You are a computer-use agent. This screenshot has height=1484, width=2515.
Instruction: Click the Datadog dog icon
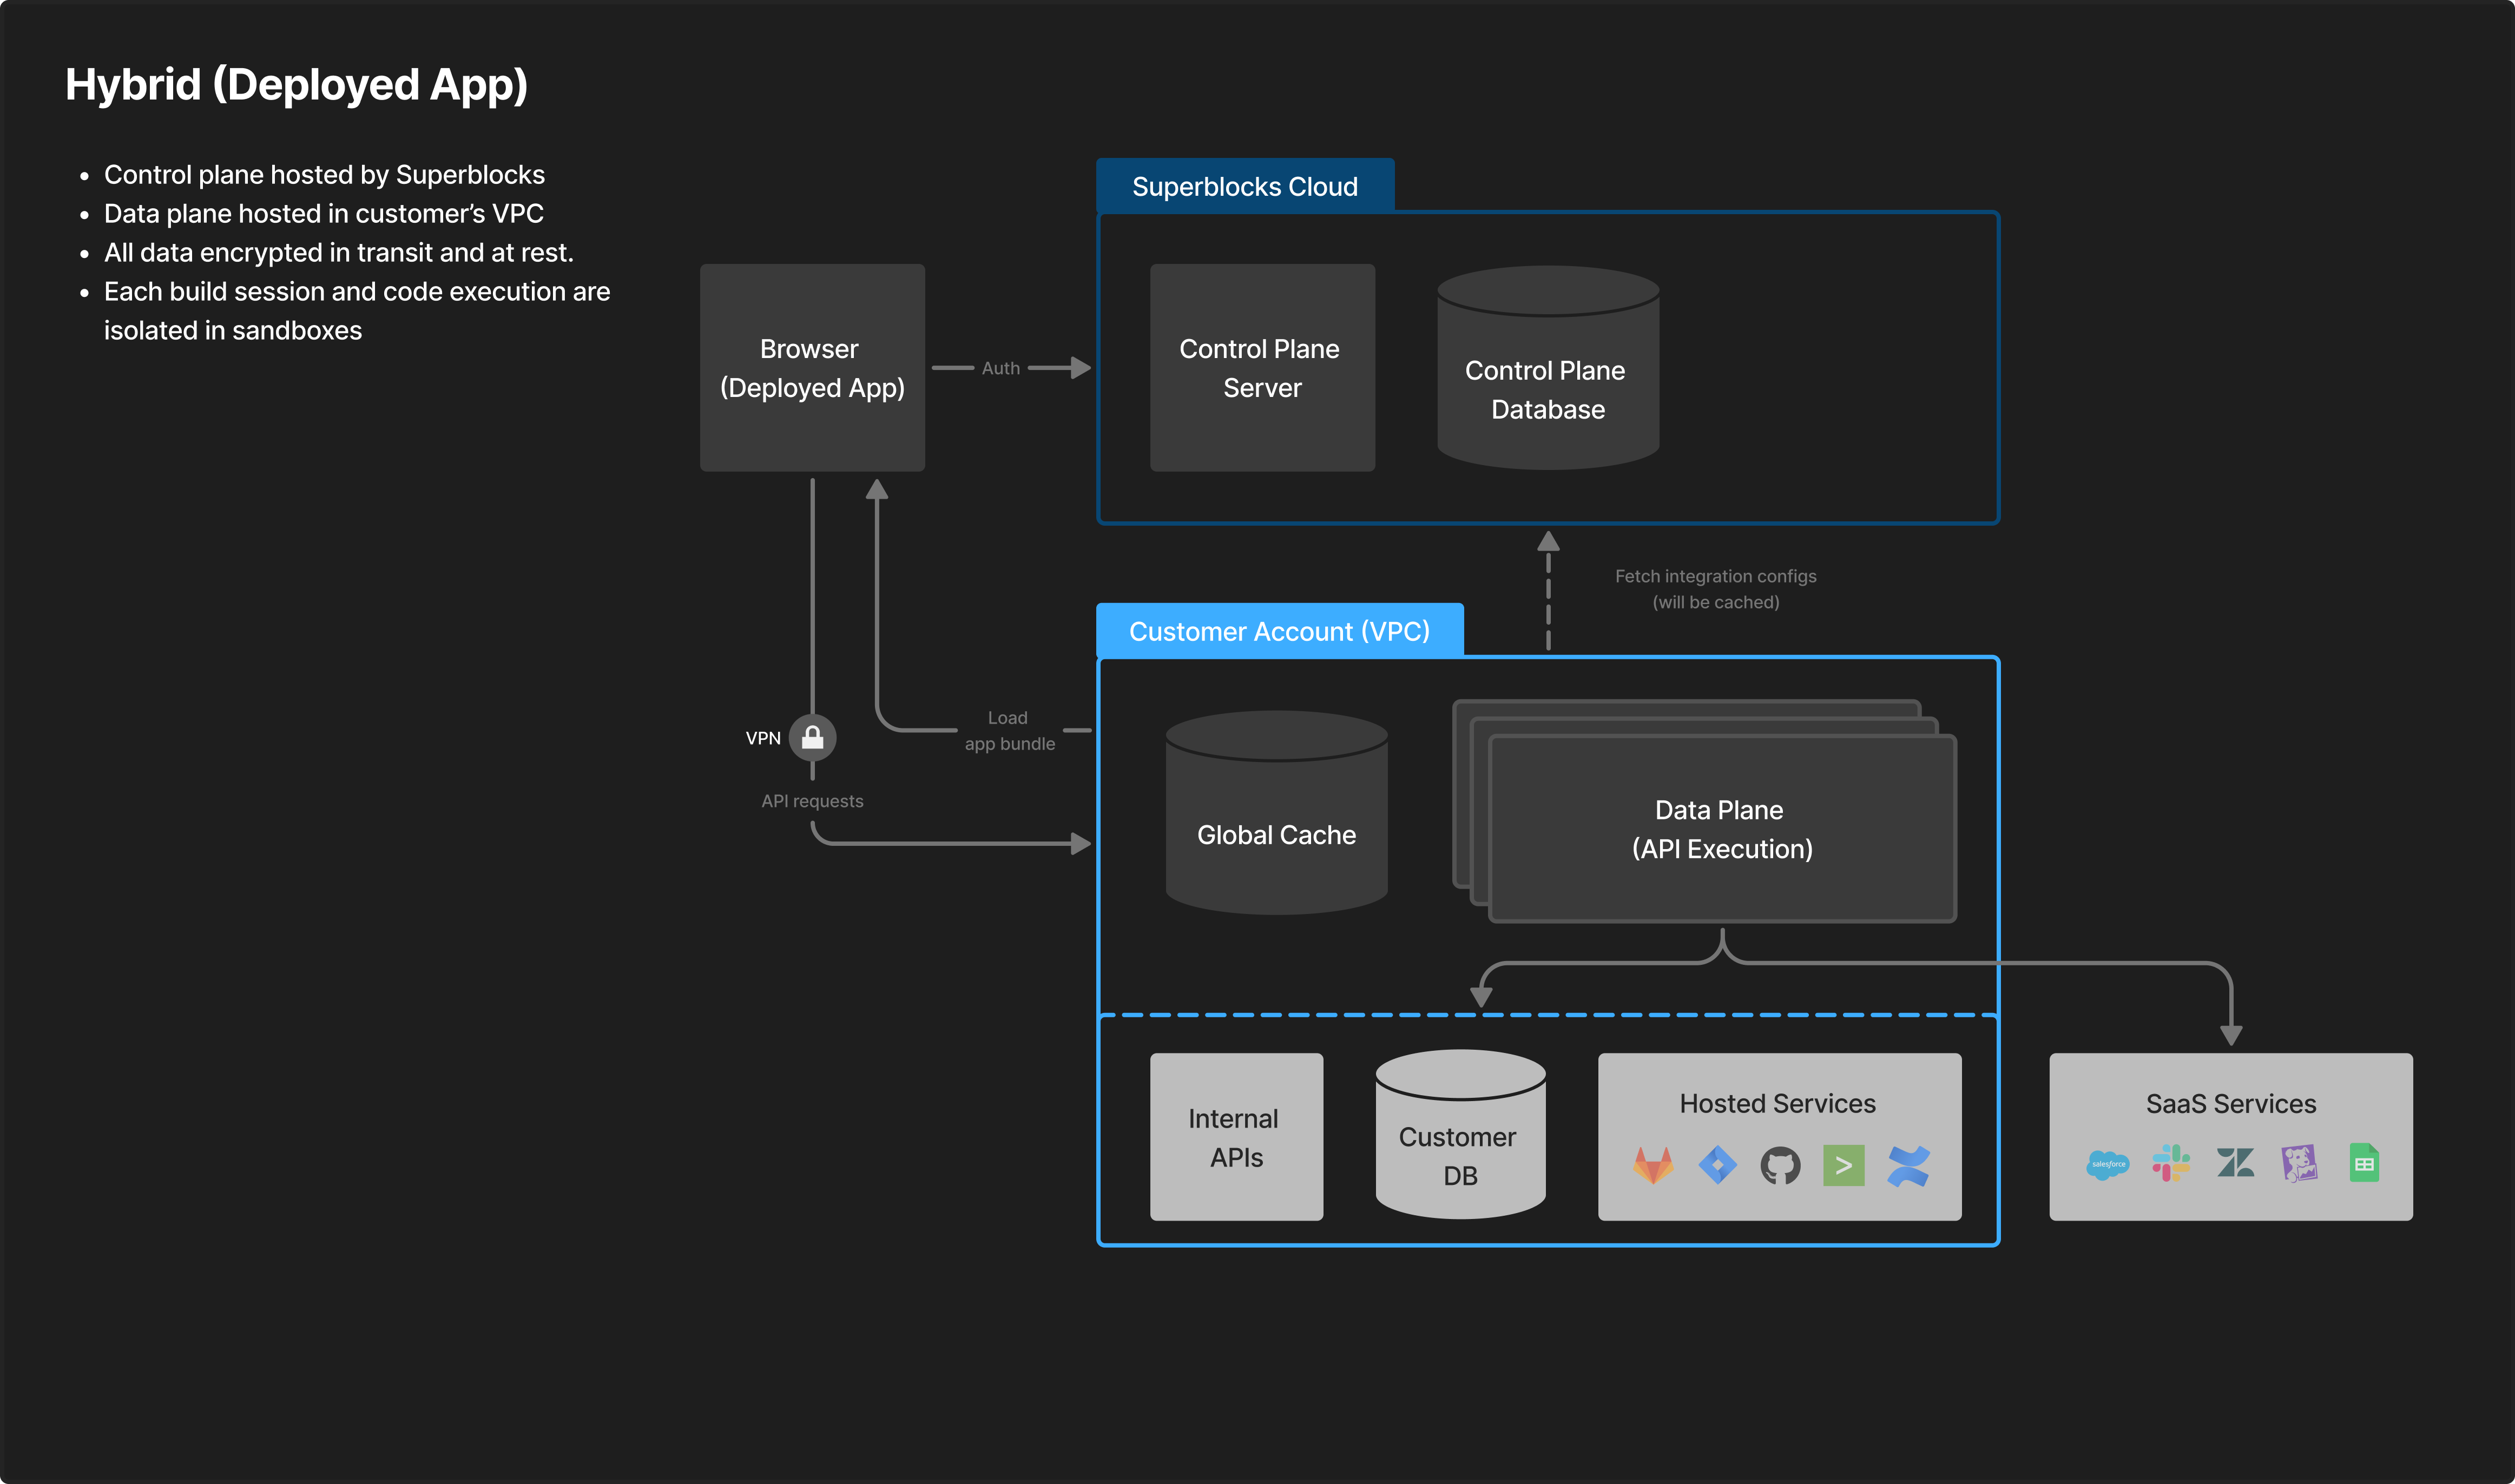[x=2299, y=1164]
